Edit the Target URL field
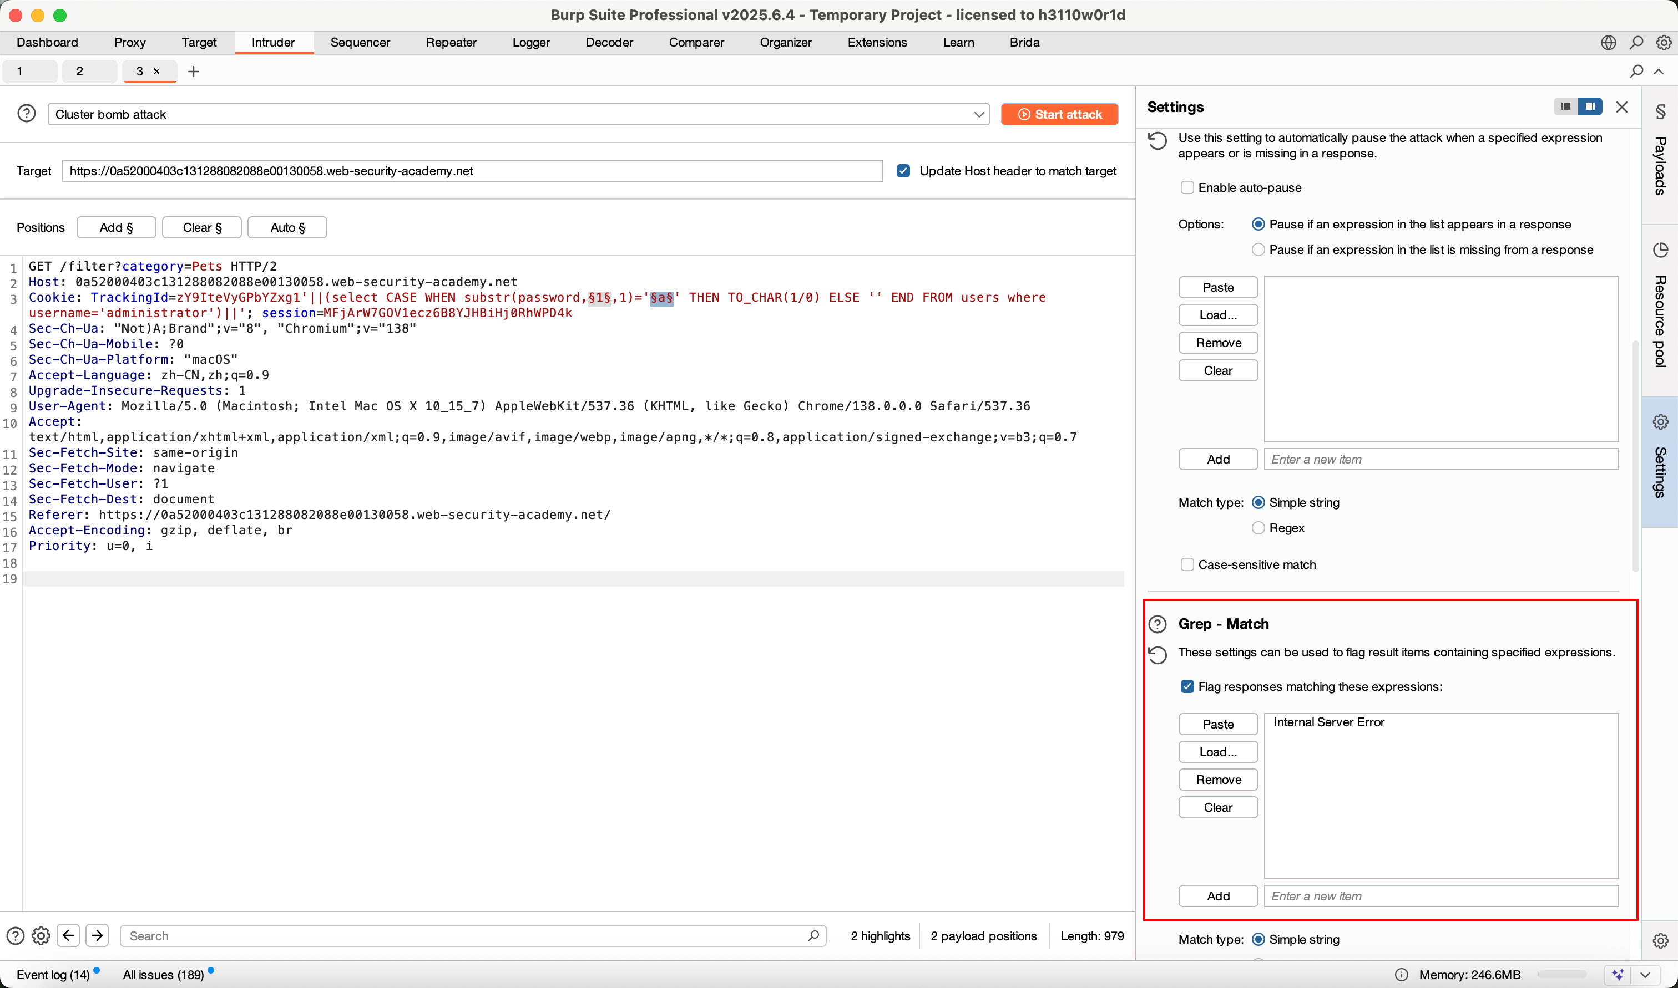Image resolution: width=1678 pixels, height=988 pixels. (x=472, y=171)
